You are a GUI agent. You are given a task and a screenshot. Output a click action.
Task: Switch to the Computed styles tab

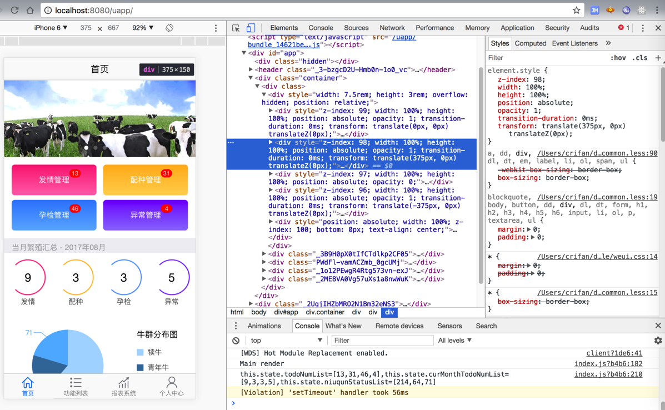point(531,43)
